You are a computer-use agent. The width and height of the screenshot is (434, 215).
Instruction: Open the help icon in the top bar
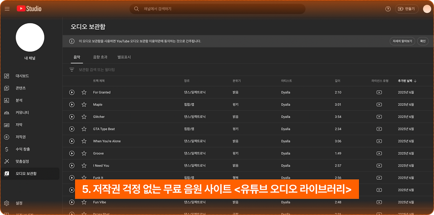(x=388, y=9)
